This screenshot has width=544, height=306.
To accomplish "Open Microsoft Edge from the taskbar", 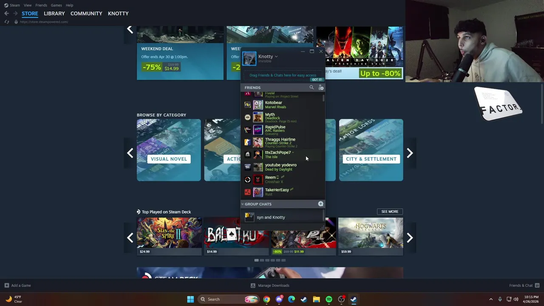I will point(291,299).
